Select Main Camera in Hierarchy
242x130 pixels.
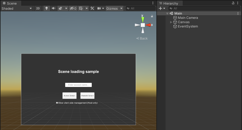(x=188, y=18)
